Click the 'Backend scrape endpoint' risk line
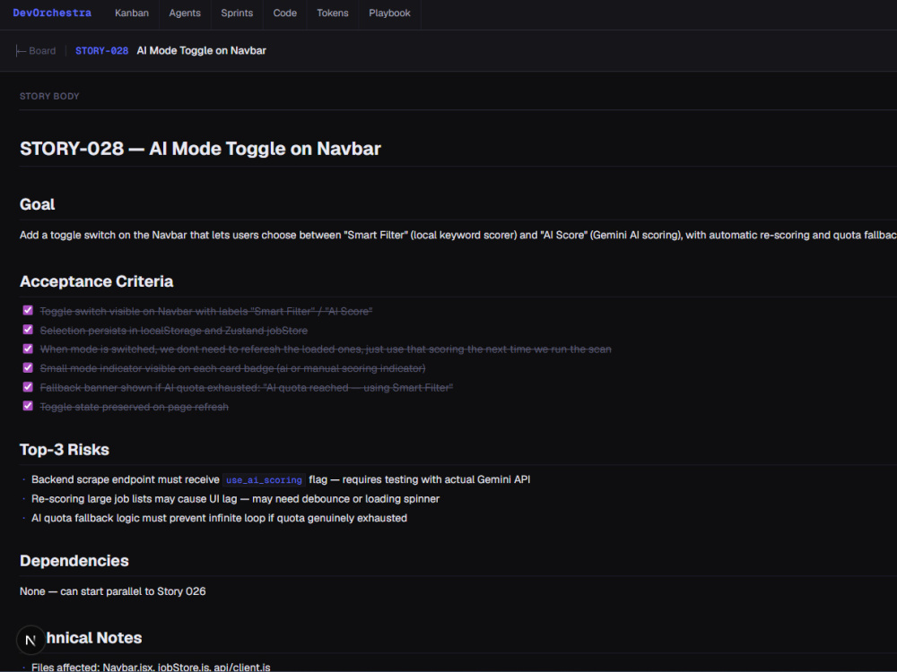 click(280, 480)
